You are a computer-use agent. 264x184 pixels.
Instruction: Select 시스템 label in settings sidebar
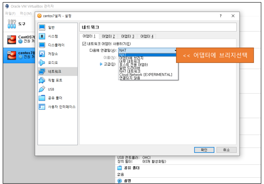coord(53,36)
